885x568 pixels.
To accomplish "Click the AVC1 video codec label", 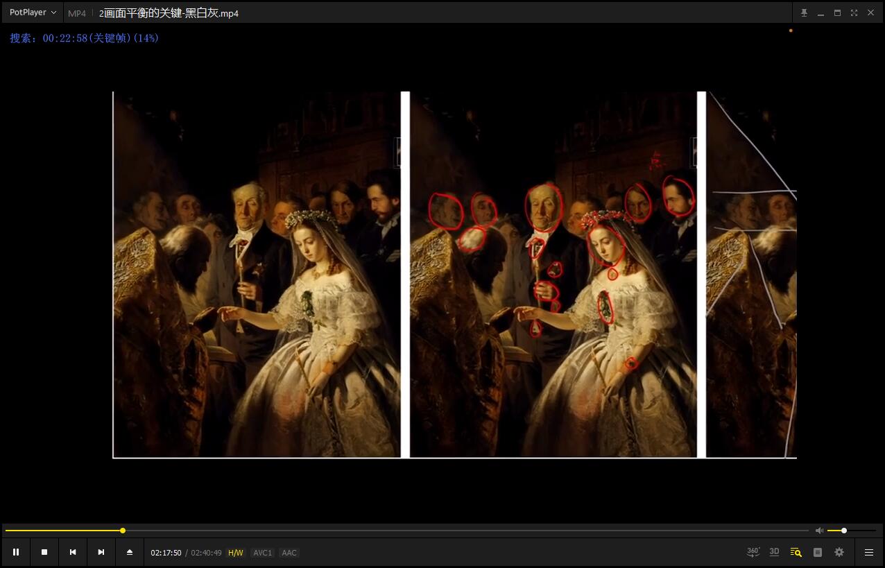I will click(263, 553).
